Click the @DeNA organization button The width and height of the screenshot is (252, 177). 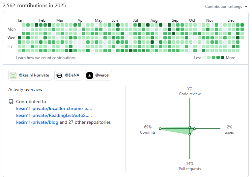point(69,75)
